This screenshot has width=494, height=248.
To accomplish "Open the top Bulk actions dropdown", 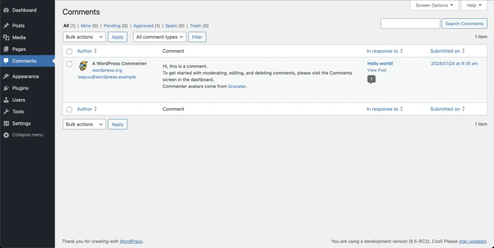I will point(84,37).
